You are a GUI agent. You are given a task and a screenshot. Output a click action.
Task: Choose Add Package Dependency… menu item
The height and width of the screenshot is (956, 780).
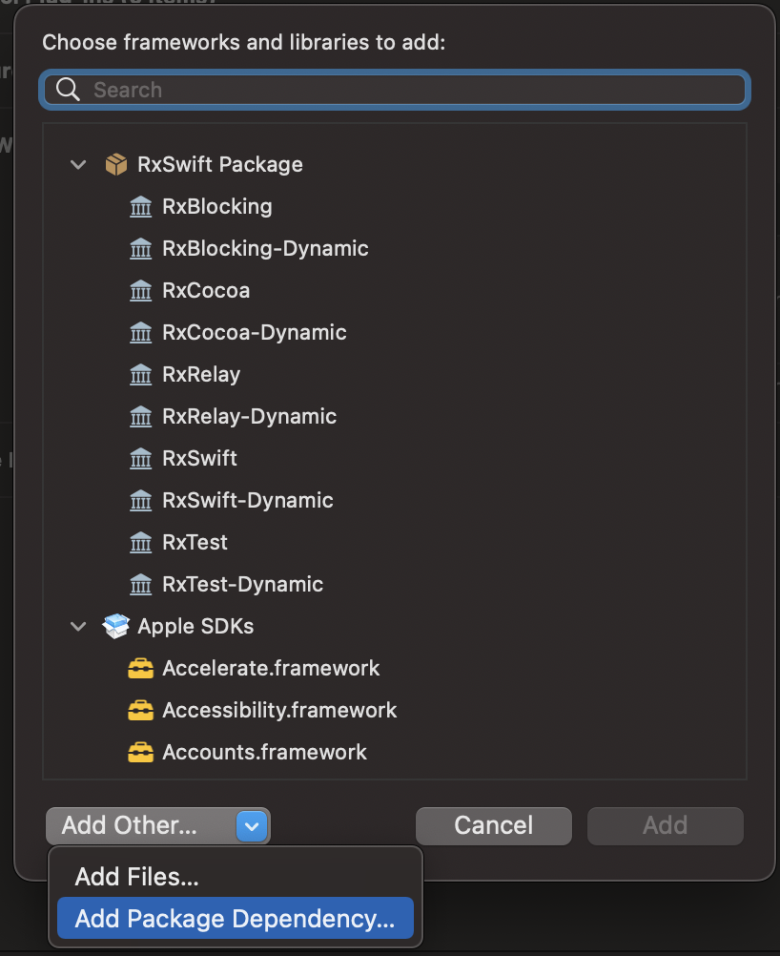click(x=236, y=918)
